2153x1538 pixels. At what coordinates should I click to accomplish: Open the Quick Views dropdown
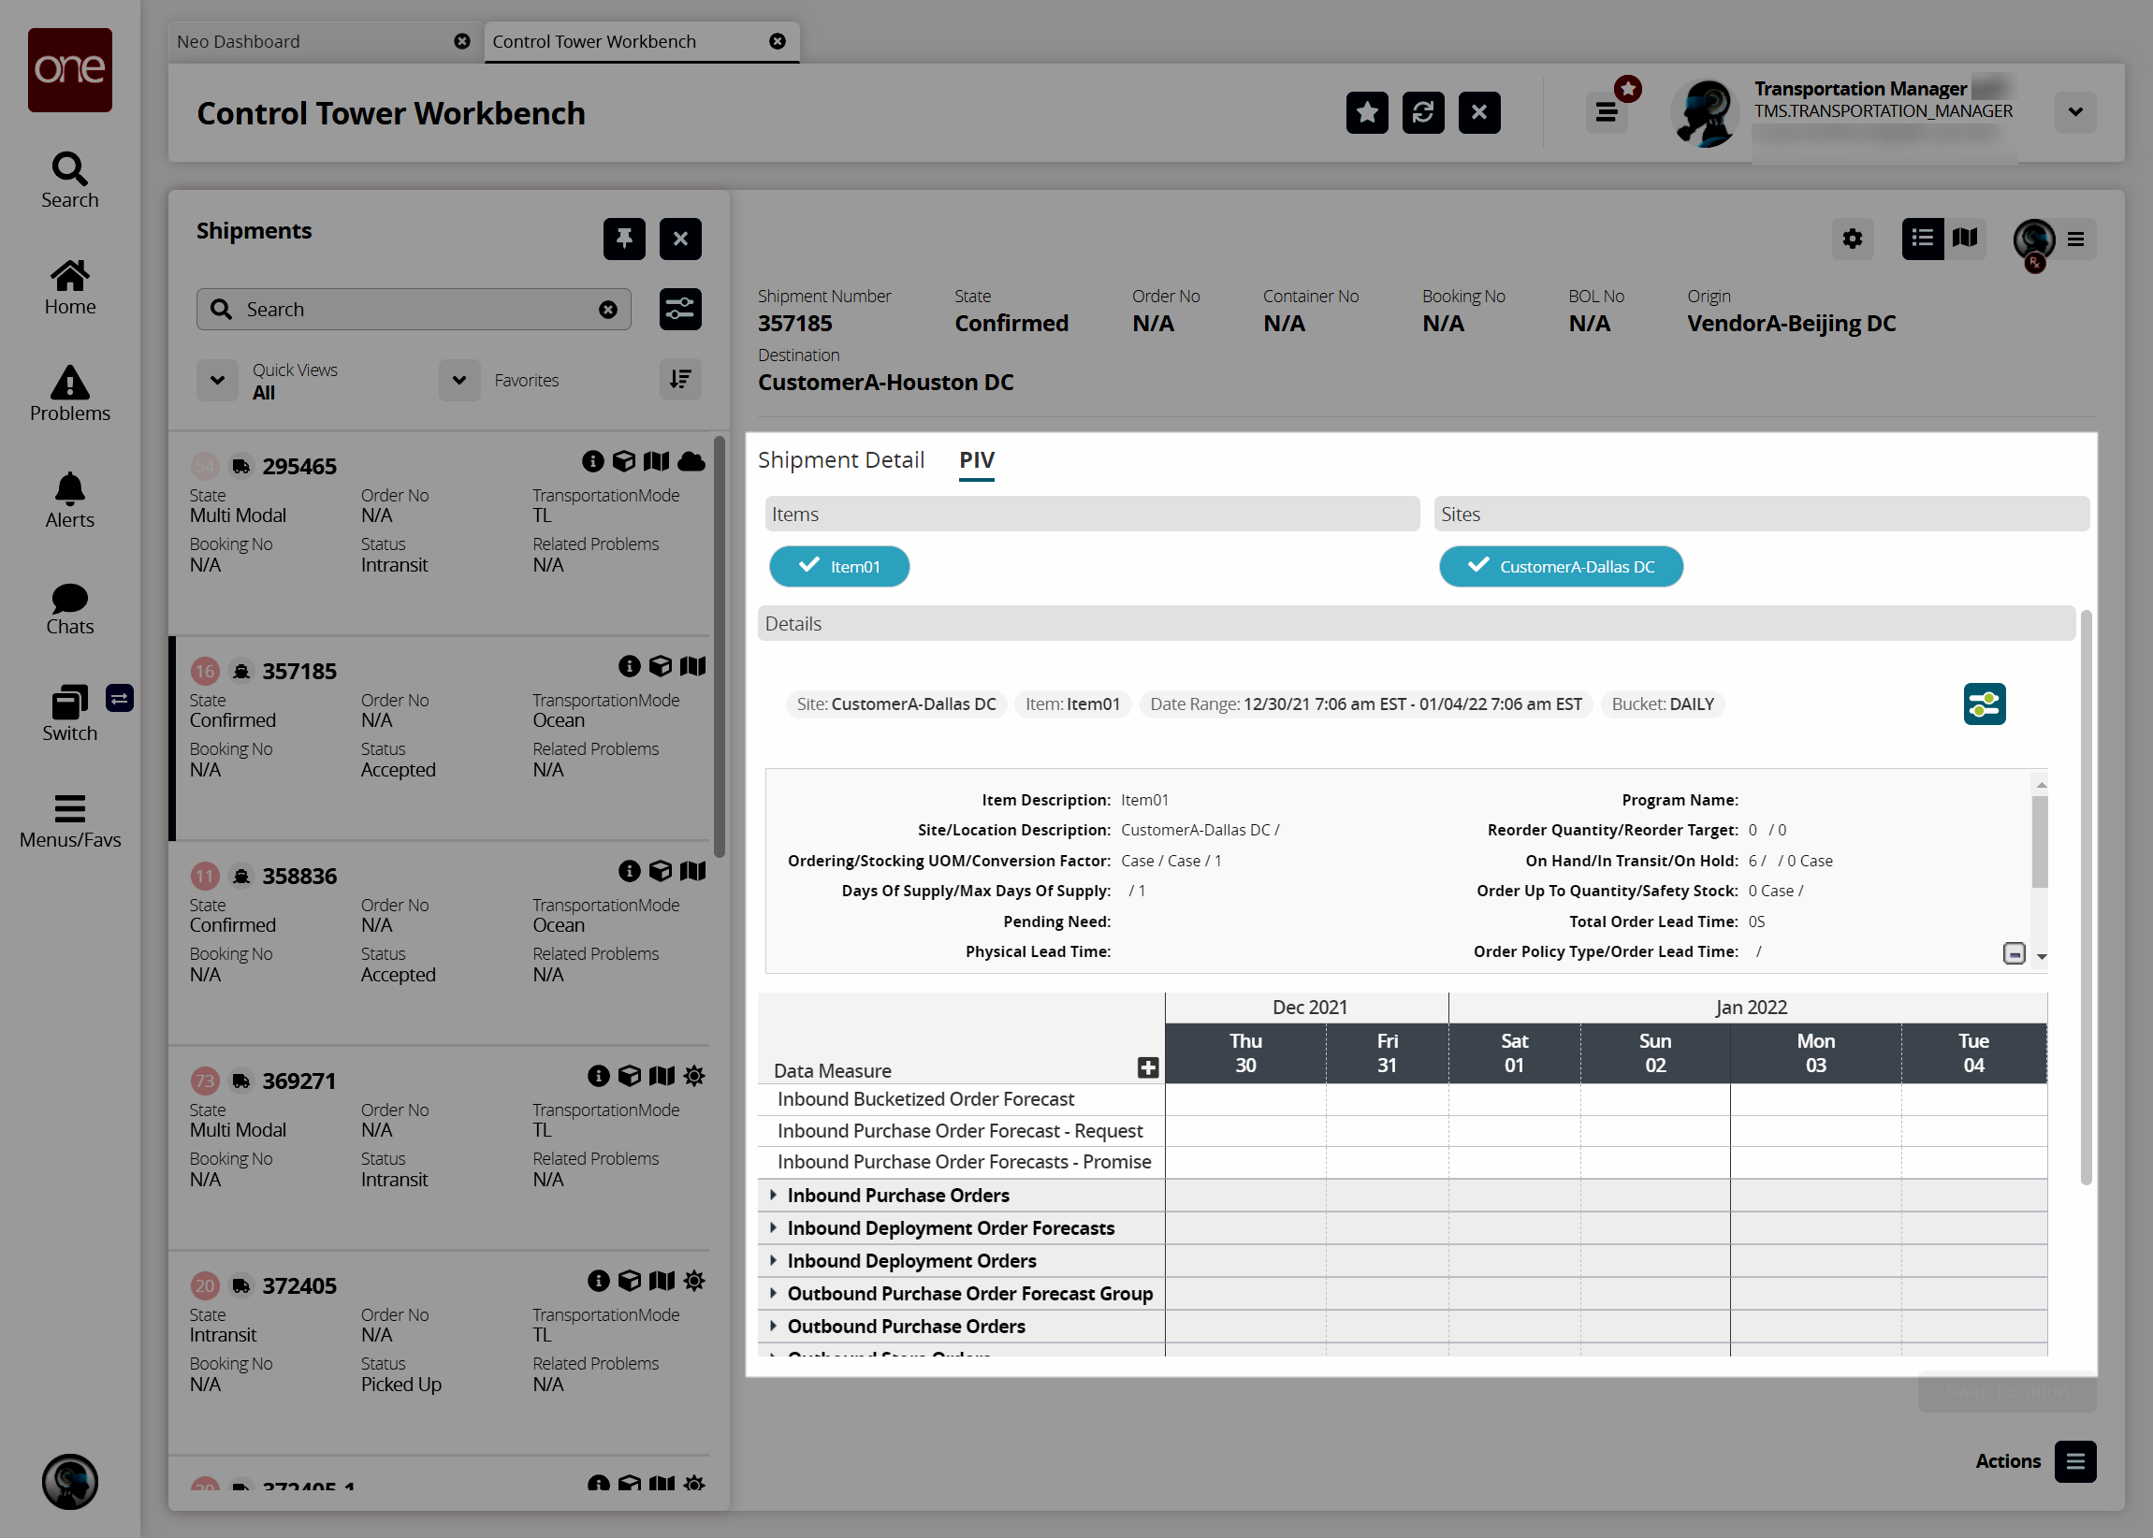point(217,380)
